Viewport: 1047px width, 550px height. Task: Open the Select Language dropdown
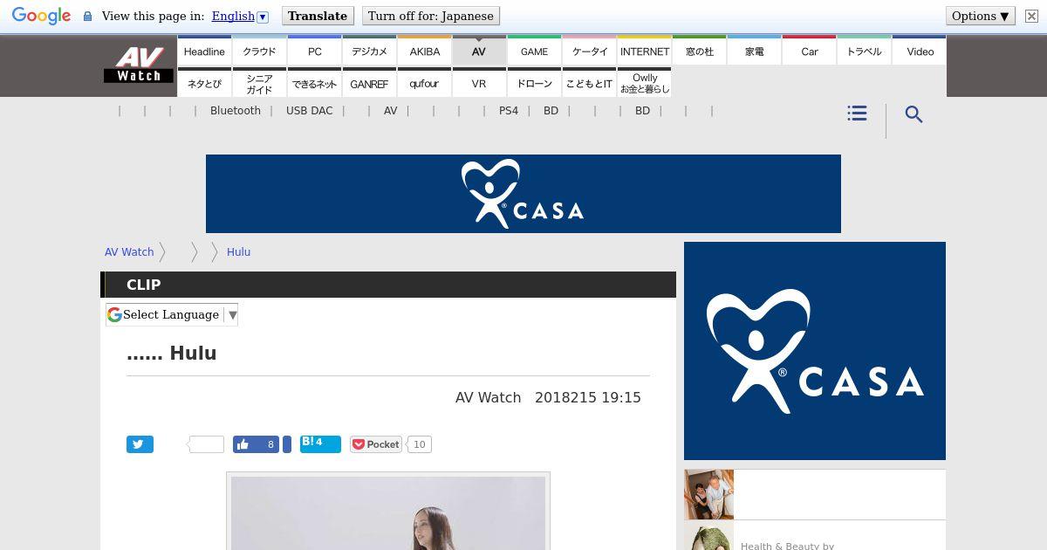(172, 314)
